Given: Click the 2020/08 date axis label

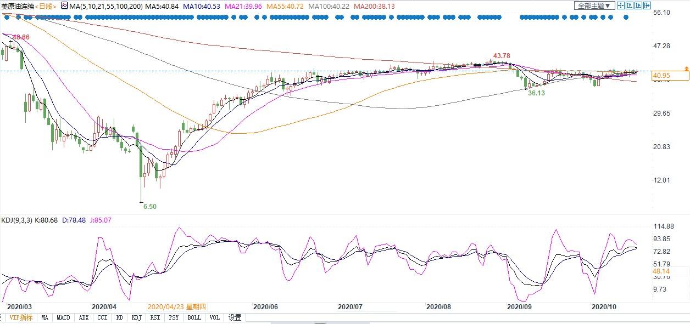Looking at the screenshot, I should point(439,307).
